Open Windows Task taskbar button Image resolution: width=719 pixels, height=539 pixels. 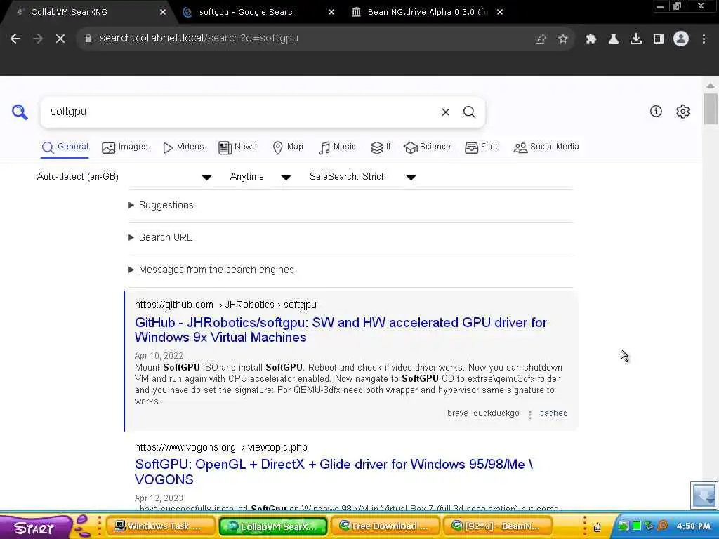coord(161,526)
